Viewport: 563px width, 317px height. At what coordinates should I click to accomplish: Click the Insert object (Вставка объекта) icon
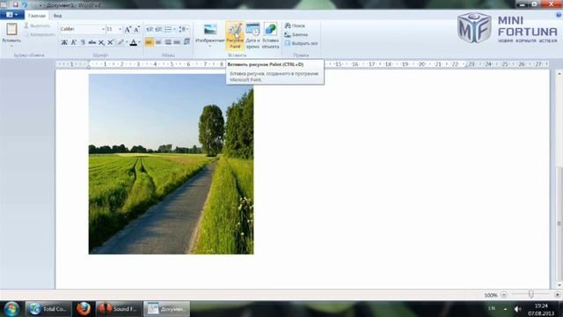(x=270, y=35)
